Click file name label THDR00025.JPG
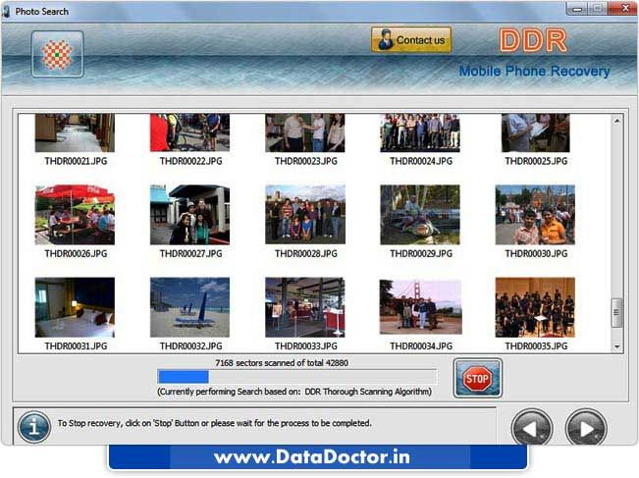This screenshot has height=478, width=639. pyautogui.click(x=536, y=161)
